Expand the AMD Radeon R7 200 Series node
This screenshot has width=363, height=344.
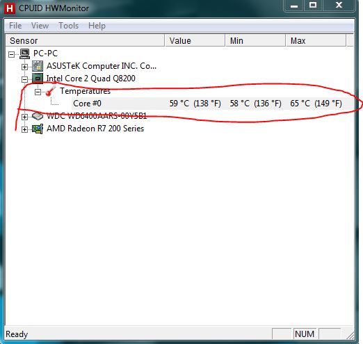click(x=24, y=129)
